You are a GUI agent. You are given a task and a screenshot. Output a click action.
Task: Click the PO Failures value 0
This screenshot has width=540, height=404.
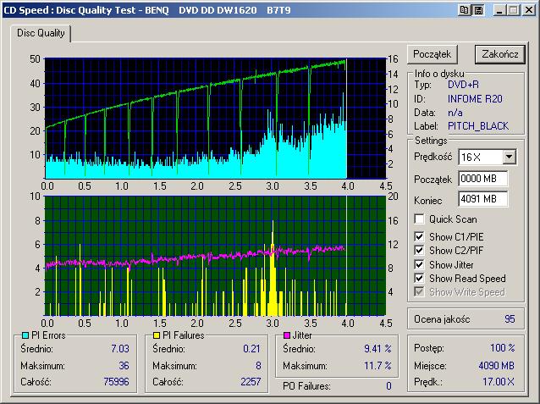388,385
